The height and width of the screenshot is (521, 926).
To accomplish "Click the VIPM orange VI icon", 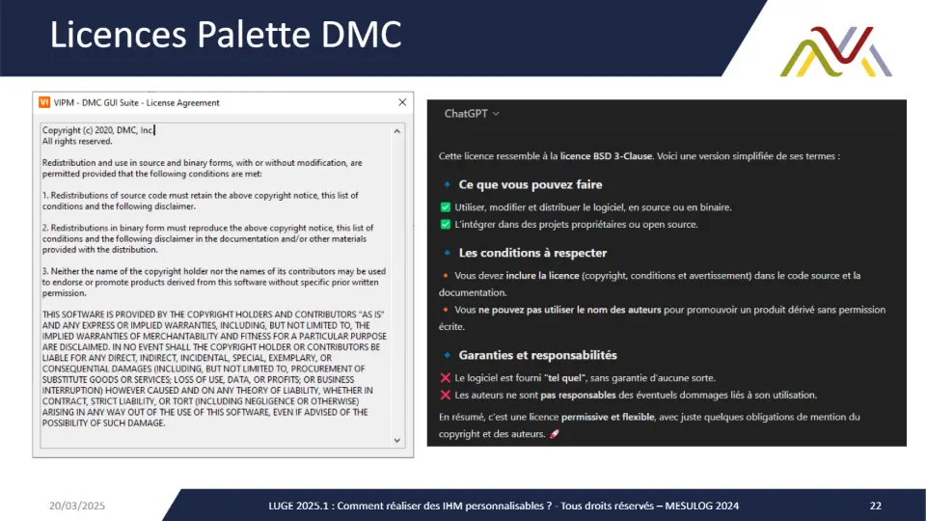I will pos(44,102).
